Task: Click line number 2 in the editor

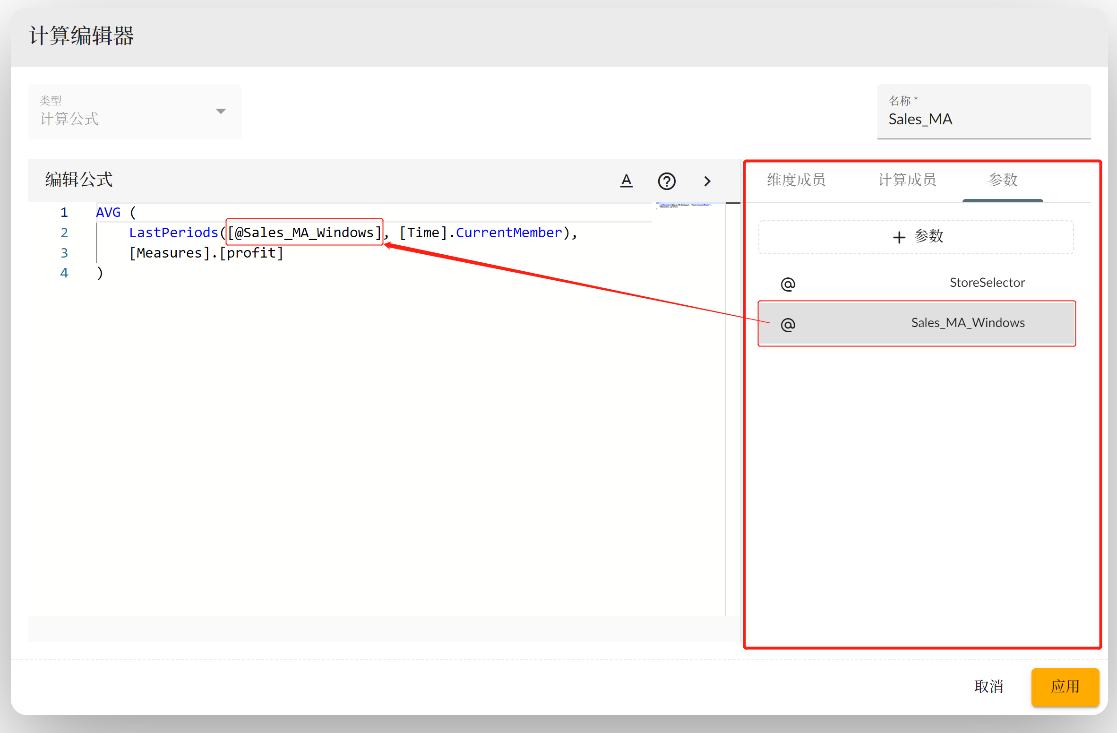Action: 64,233
